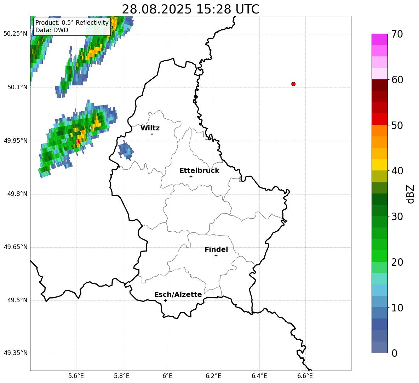Viewport: 419px width, 383px height.
Task: Click the 49.95°N latitude label
Action: (x=16, y=141)
